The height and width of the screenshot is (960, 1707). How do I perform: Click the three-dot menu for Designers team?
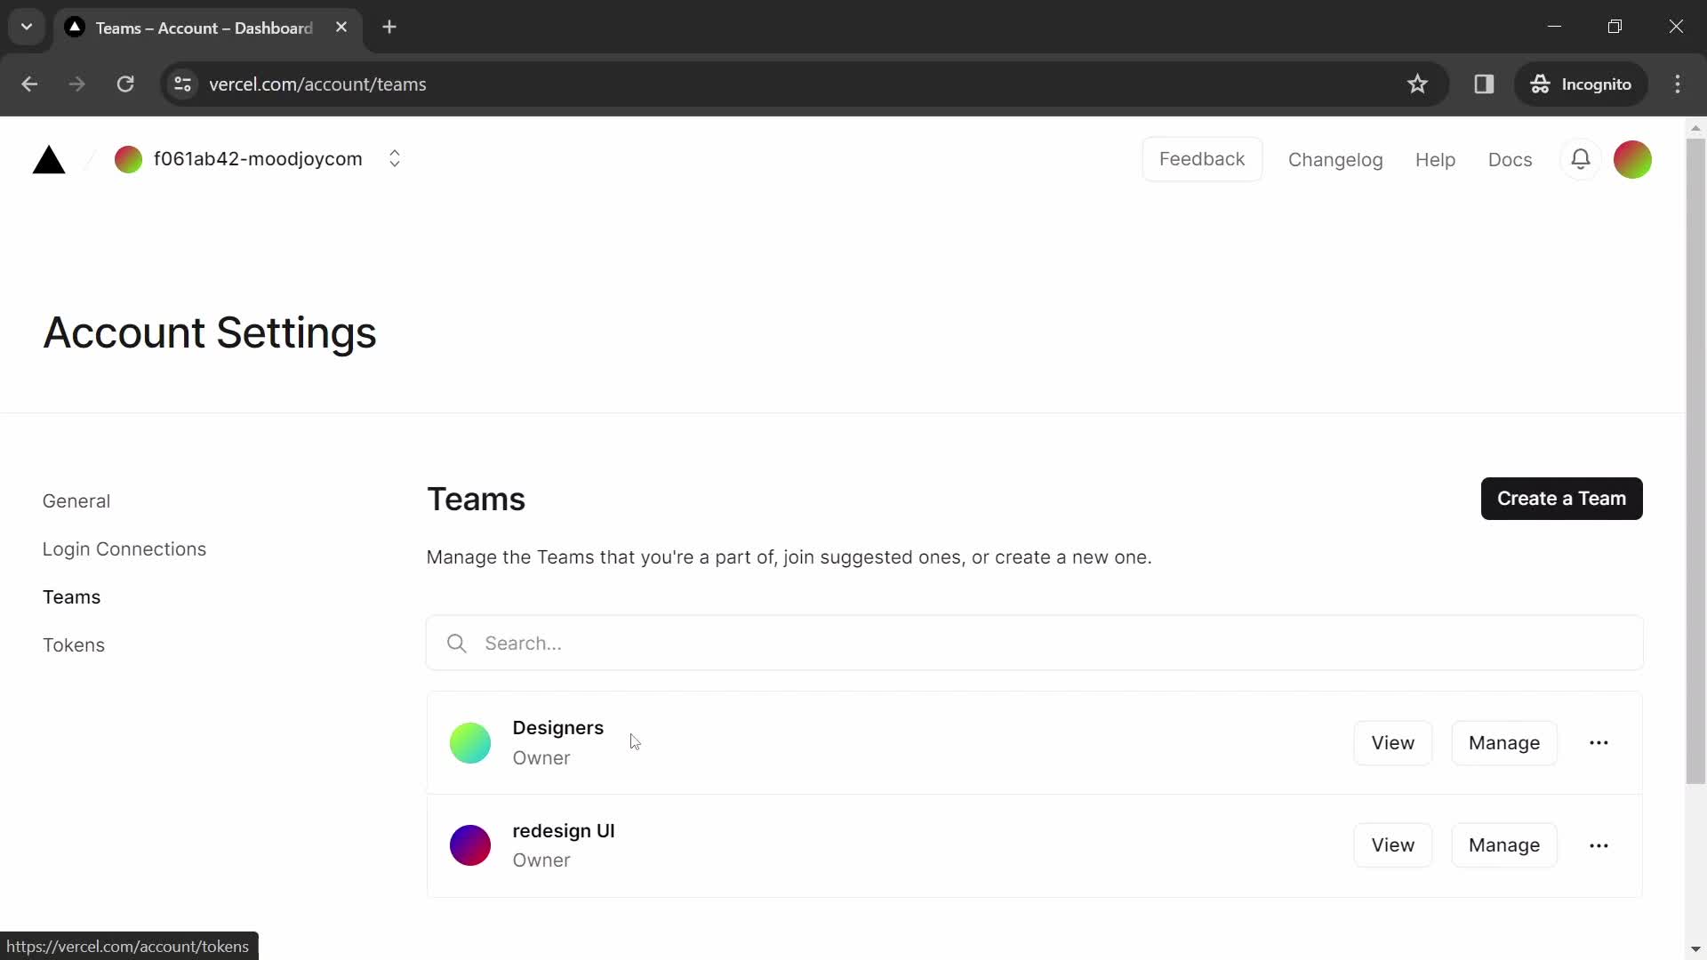pos(1599,742)
